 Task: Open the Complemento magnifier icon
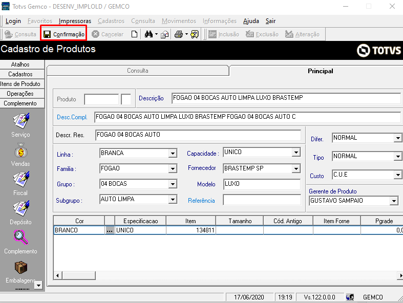click(x=21, y=237)
